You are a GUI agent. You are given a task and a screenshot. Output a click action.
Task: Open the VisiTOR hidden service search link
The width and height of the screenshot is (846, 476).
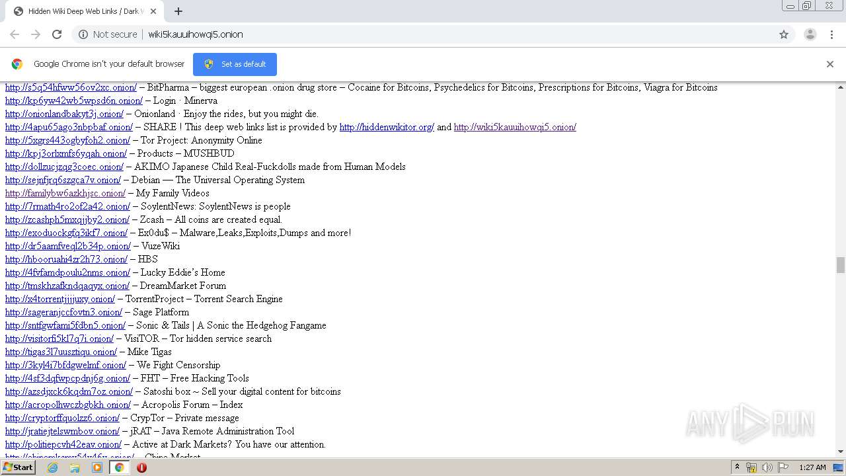point(59,338)
